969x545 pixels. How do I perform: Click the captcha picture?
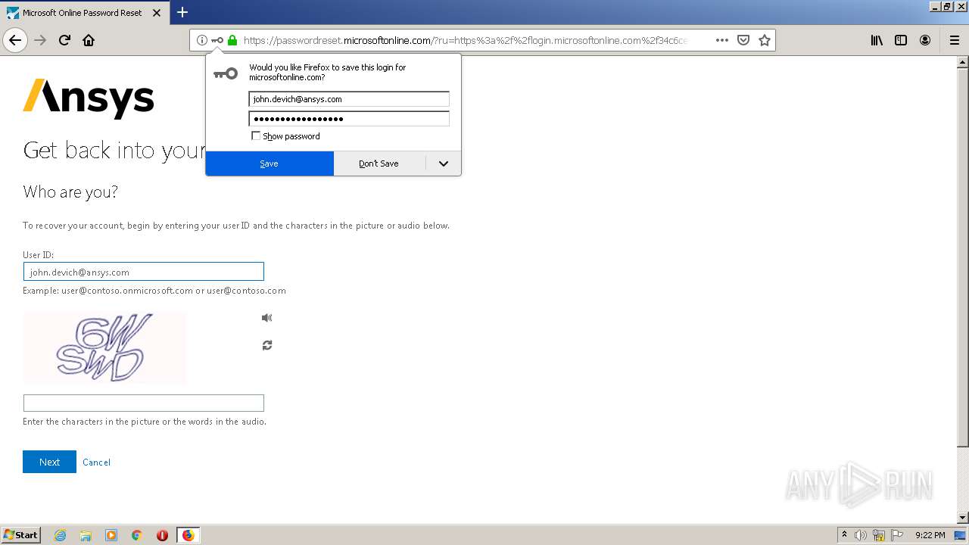coord(104,347)
